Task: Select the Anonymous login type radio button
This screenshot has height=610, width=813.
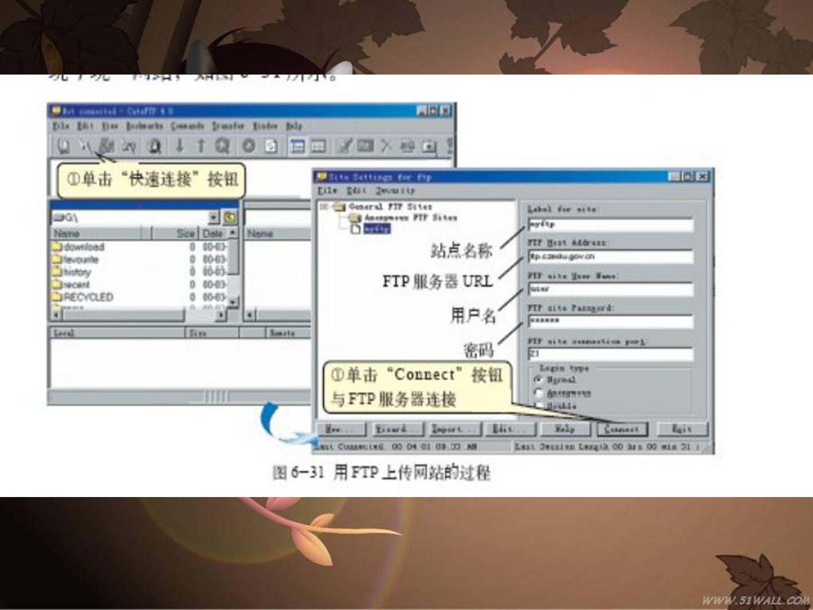Action: tap(538, 393)
